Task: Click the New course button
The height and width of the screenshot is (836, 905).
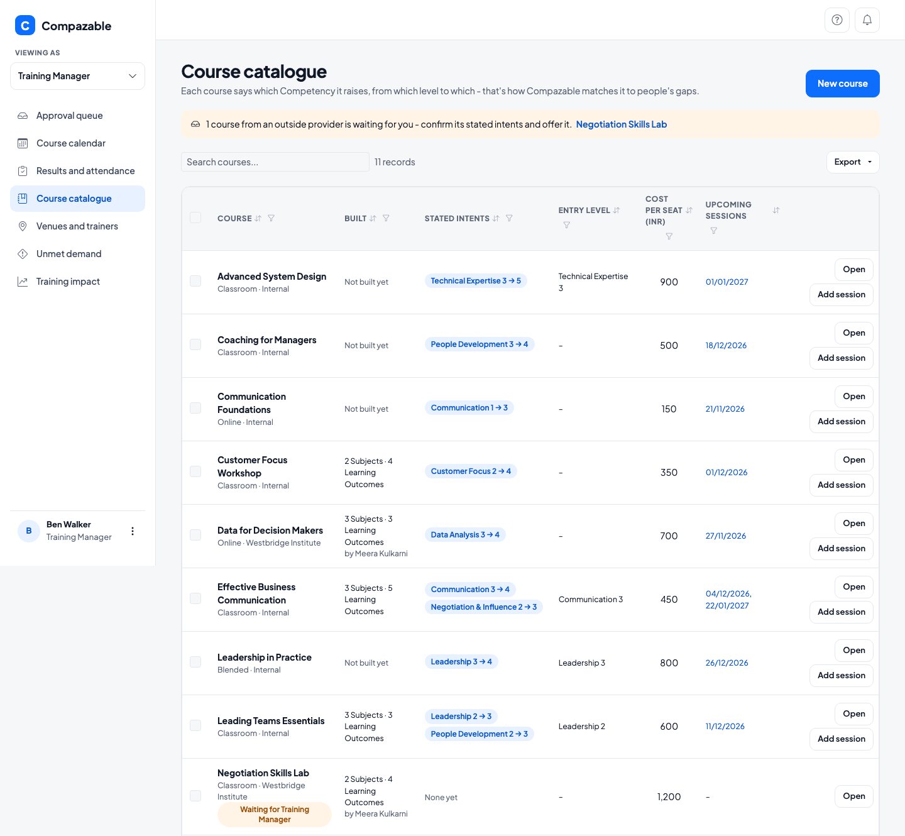Action: pos(842,84)
